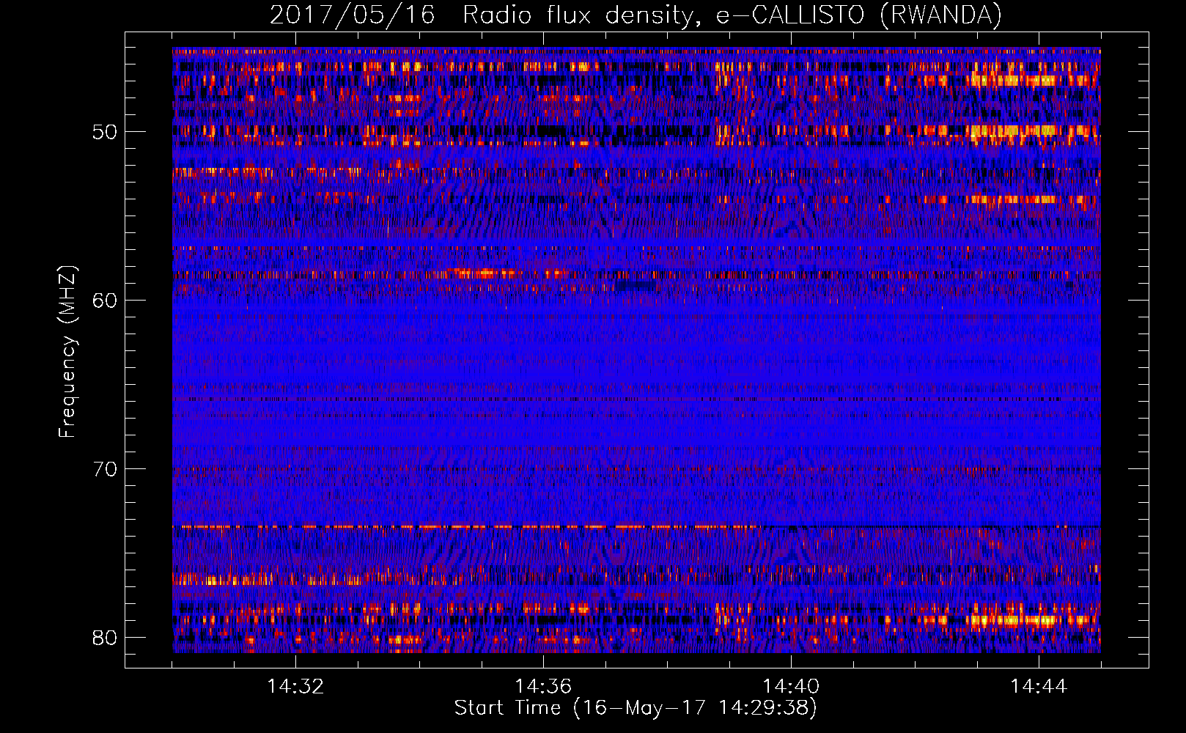Click the 14:36 time tick label
The image size is (1186, 733).
click(x=543, y=687)
